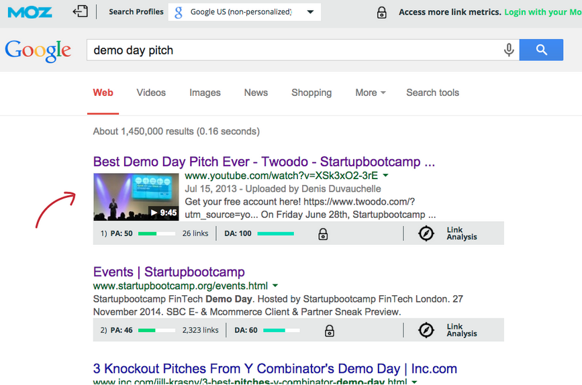Screen dimensions: 582x385
Task: Click 2,323 links in result 2 metrics
Action: tap(201, 330)
